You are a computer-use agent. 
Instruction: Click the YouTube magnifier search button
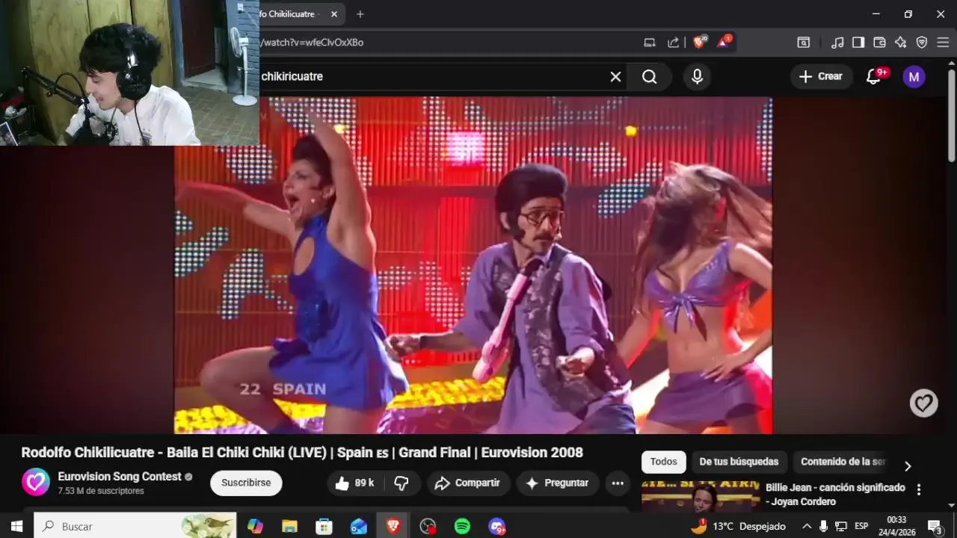(x=650, y=76)
